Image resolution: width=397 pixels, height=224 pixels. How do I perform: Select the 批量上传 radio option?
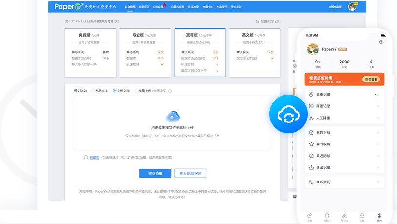tap(136, 91)
